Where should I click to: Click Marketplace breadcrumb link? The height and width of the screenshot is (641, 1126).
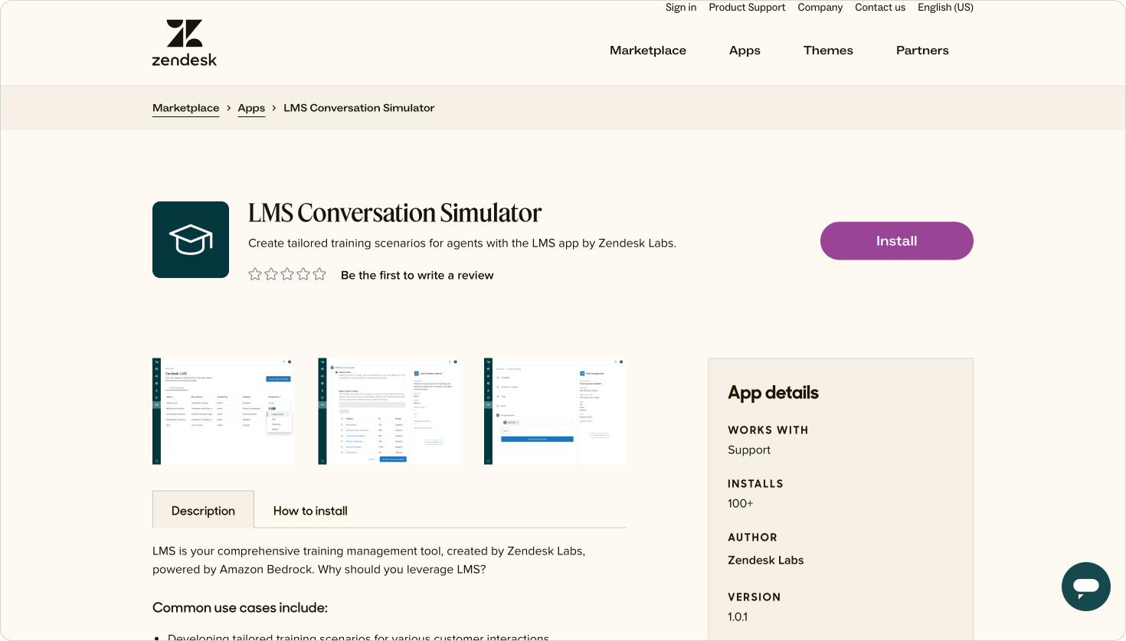[186, 108]
